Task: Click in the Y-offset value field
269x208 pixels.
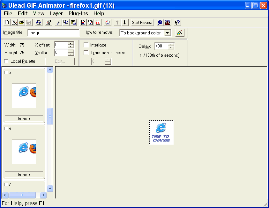Action: [x=61, y=52]
